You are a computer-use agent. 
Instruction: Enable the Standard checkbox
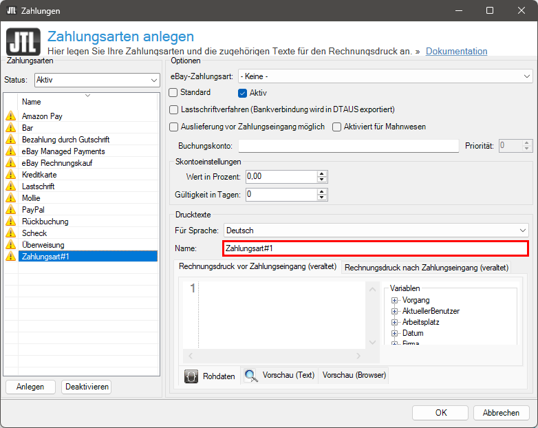(173, 92)
